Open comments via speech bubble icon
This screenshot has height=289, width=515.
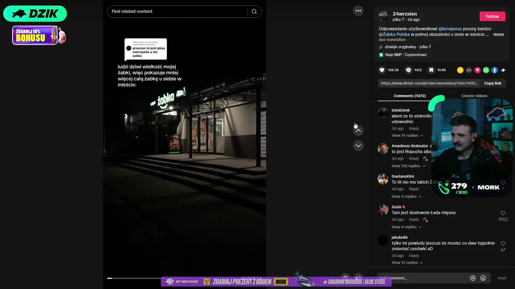pyautogui.click(x=408, y=70)
